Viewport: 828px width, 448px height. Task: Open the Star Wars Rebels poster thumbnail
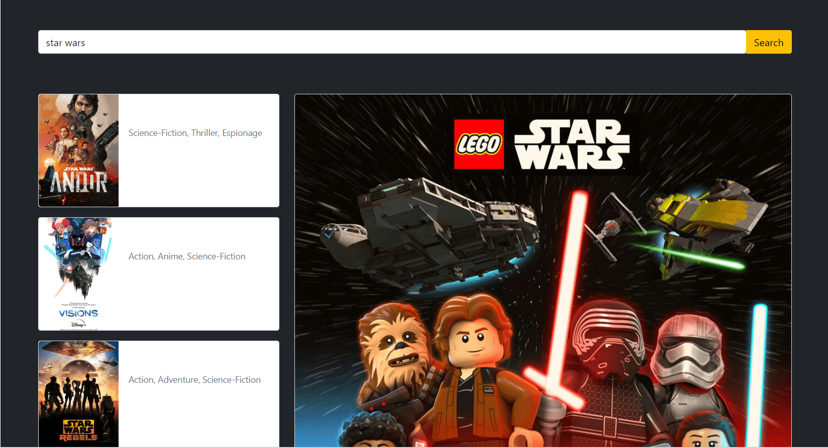79,393
